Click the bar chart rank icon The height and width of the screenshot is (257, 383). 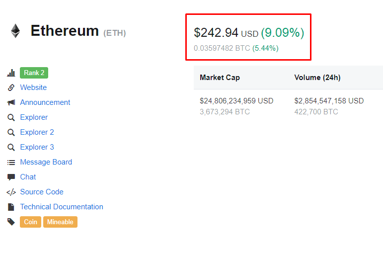point(11,73)
